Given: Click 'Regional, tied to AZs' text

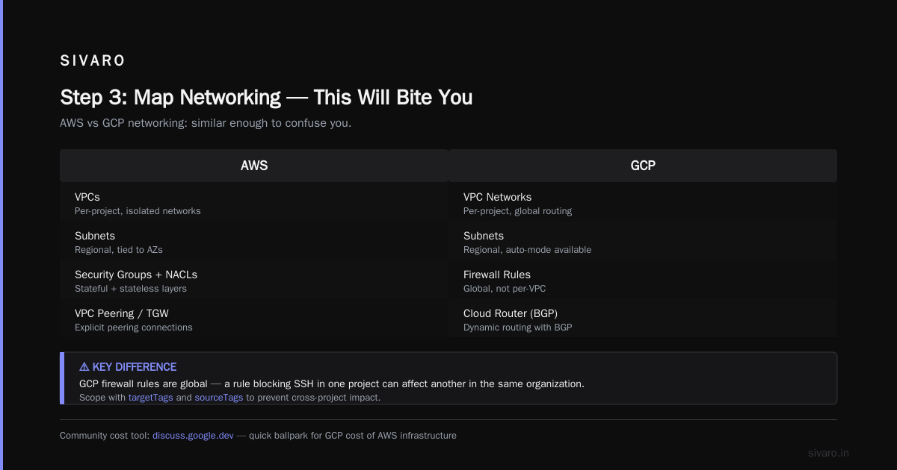Looking at the screenshot, I should [x=119, y=250].
